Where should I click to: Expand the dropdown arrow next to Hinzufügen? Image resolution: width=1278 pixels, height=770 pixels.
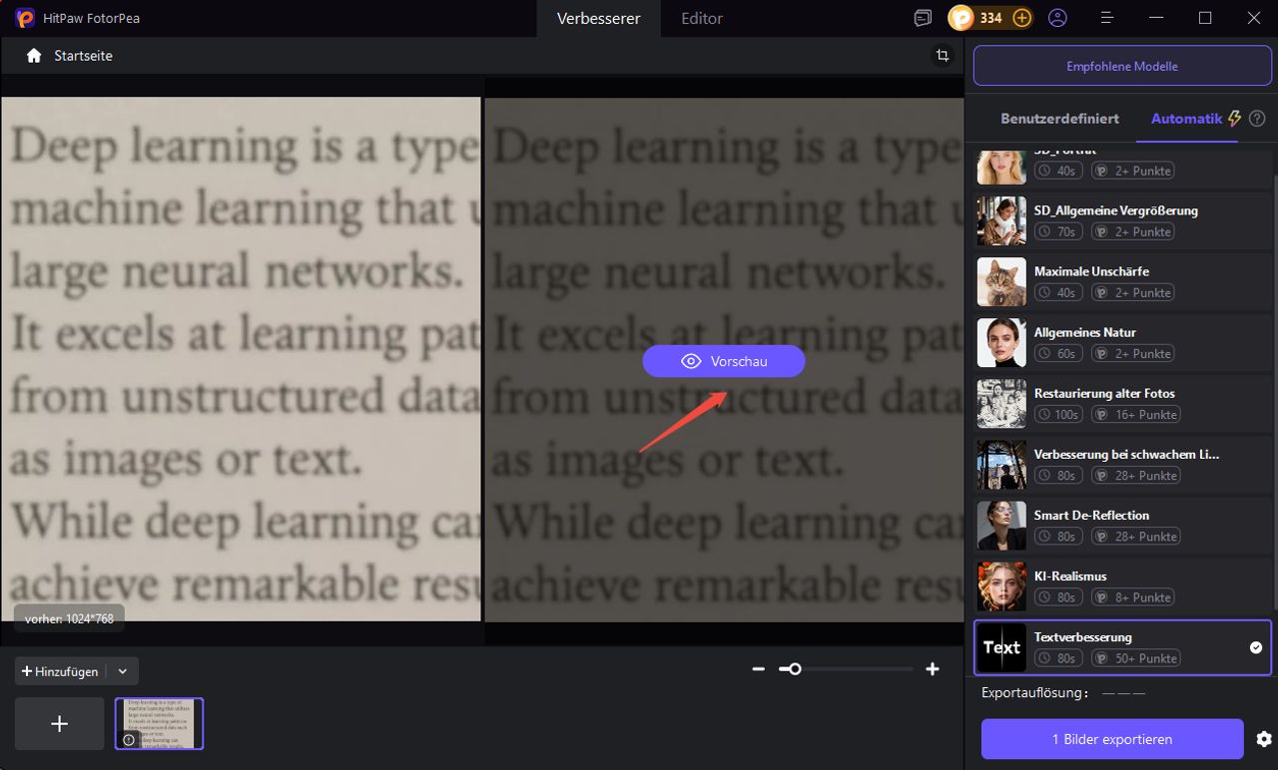pos(123,671)
